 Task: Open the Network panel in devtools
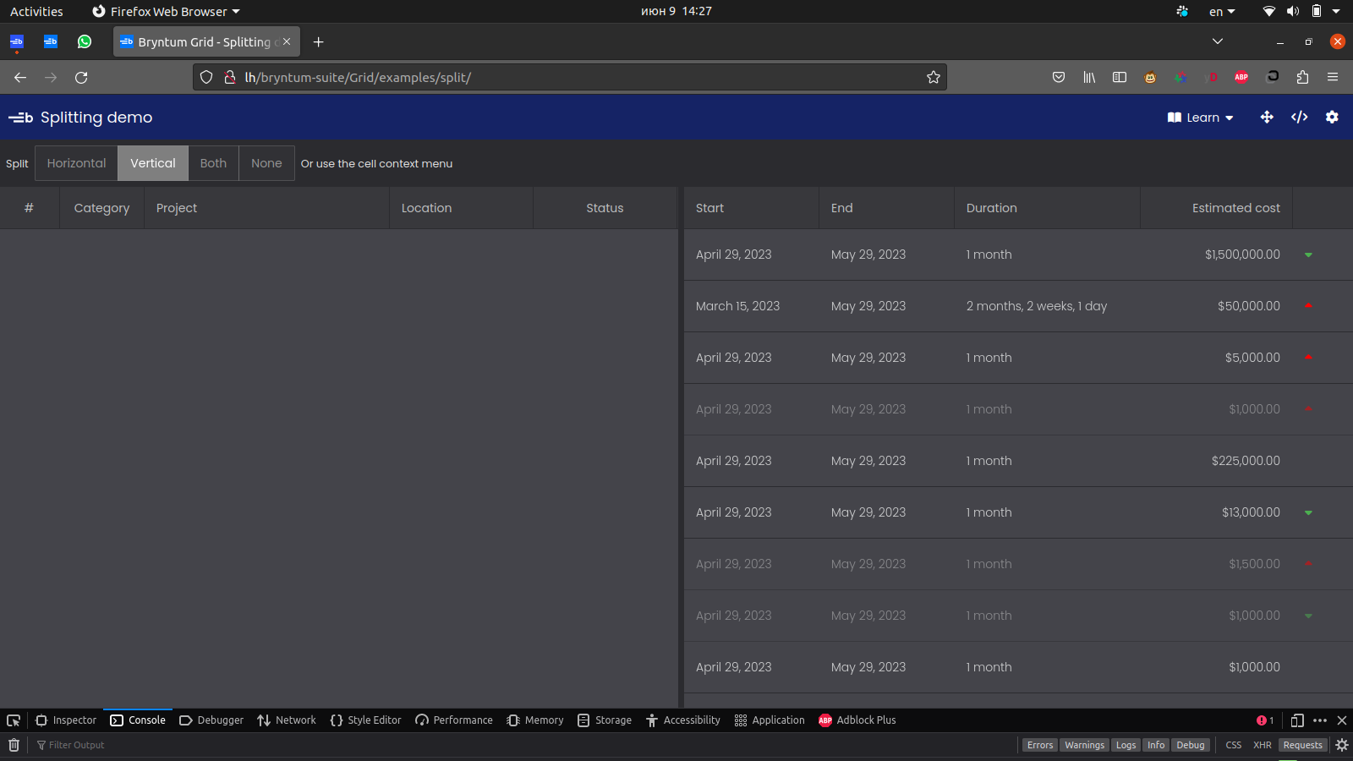286,720
